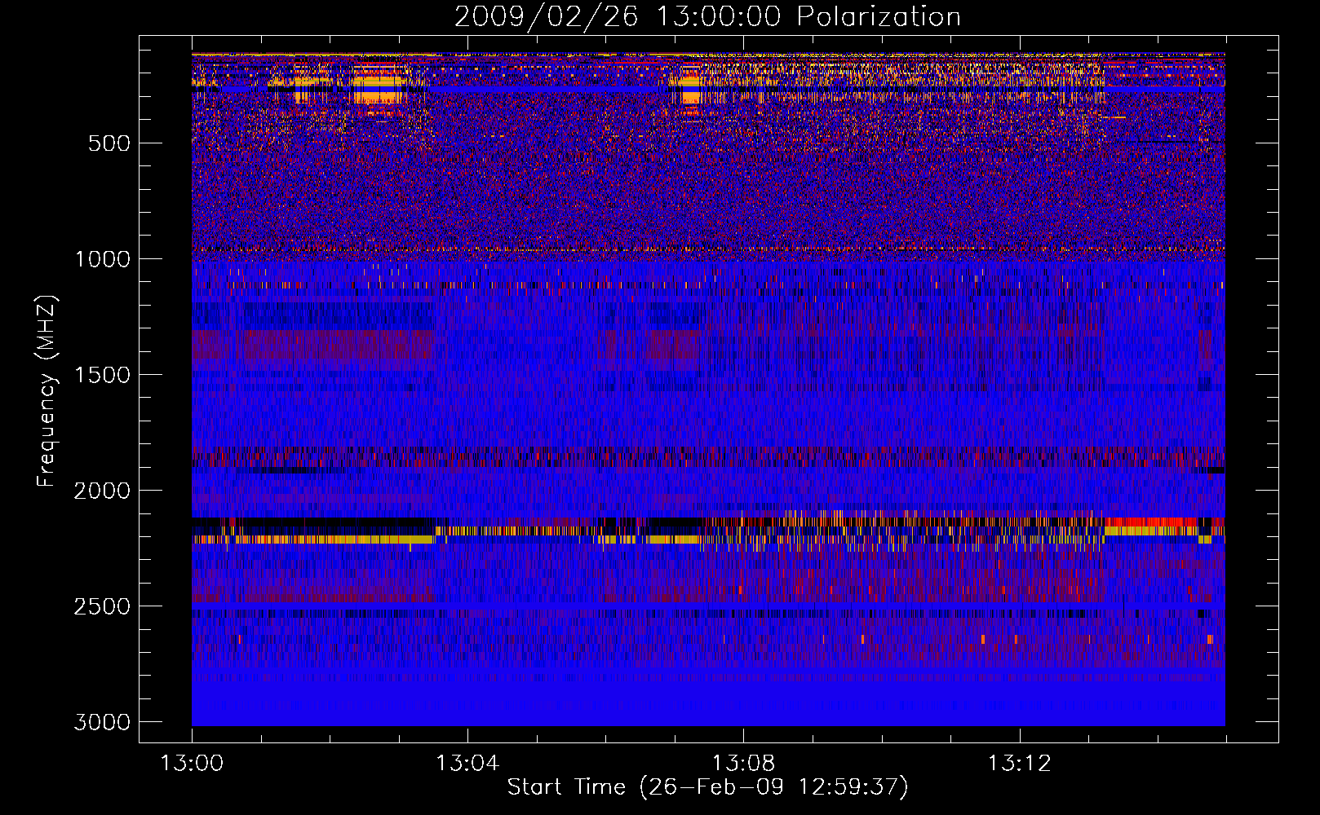Screen dimensions: 1320x815
Task: Click the plot title '2009/02/26 13:00:00 Polarization'
Action: [707, 17]
